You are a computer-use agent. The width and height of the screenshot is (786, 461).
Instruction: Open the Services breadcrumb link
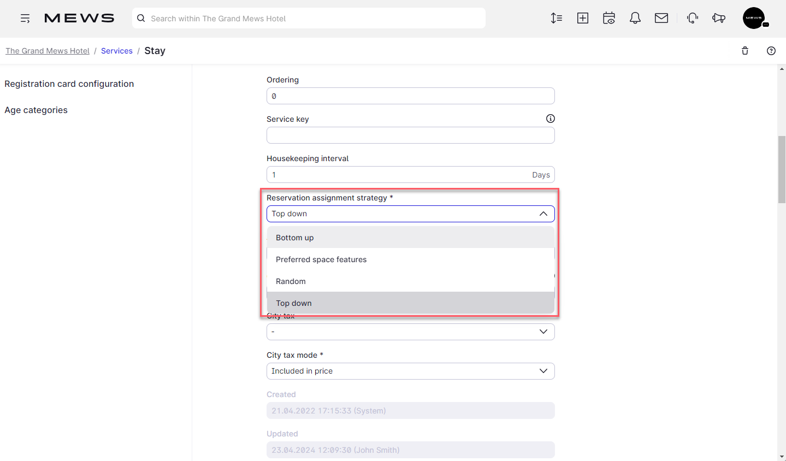click(x=116, y=51)
